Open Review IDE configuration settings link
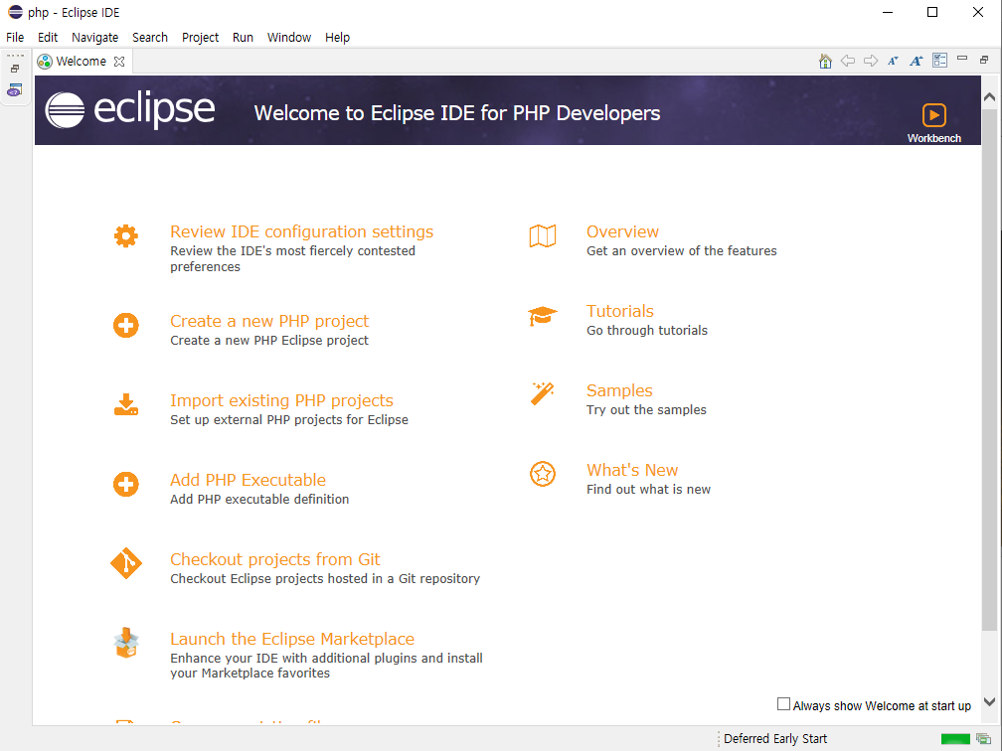This screenshot has height=751, width=1002. tap(301, 231)
